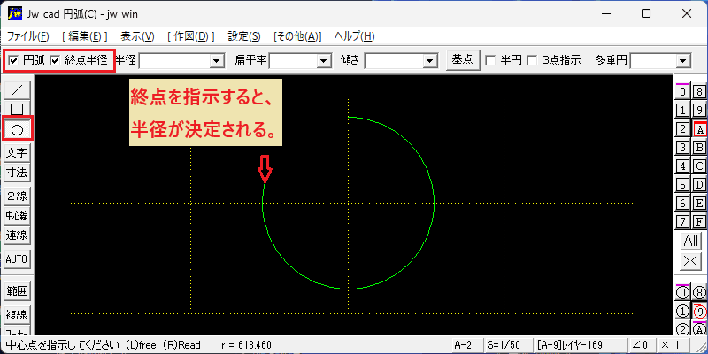Toggle layer 0 button
The width and height of the screenshot is (708, 354).
coord(682,92)
